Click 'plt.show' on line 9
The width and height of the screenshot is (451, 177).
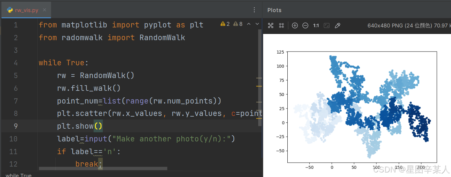[x=75, y=126]
